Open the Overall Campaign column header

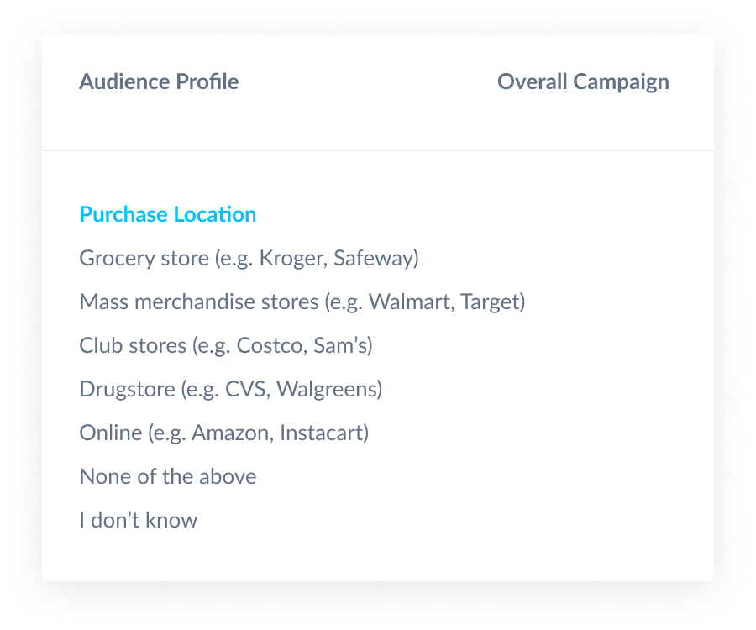(583, 81)
